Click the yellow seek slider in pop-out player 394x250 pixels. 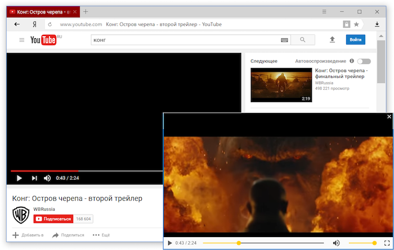pyautogui.click(x=263, y=243)
